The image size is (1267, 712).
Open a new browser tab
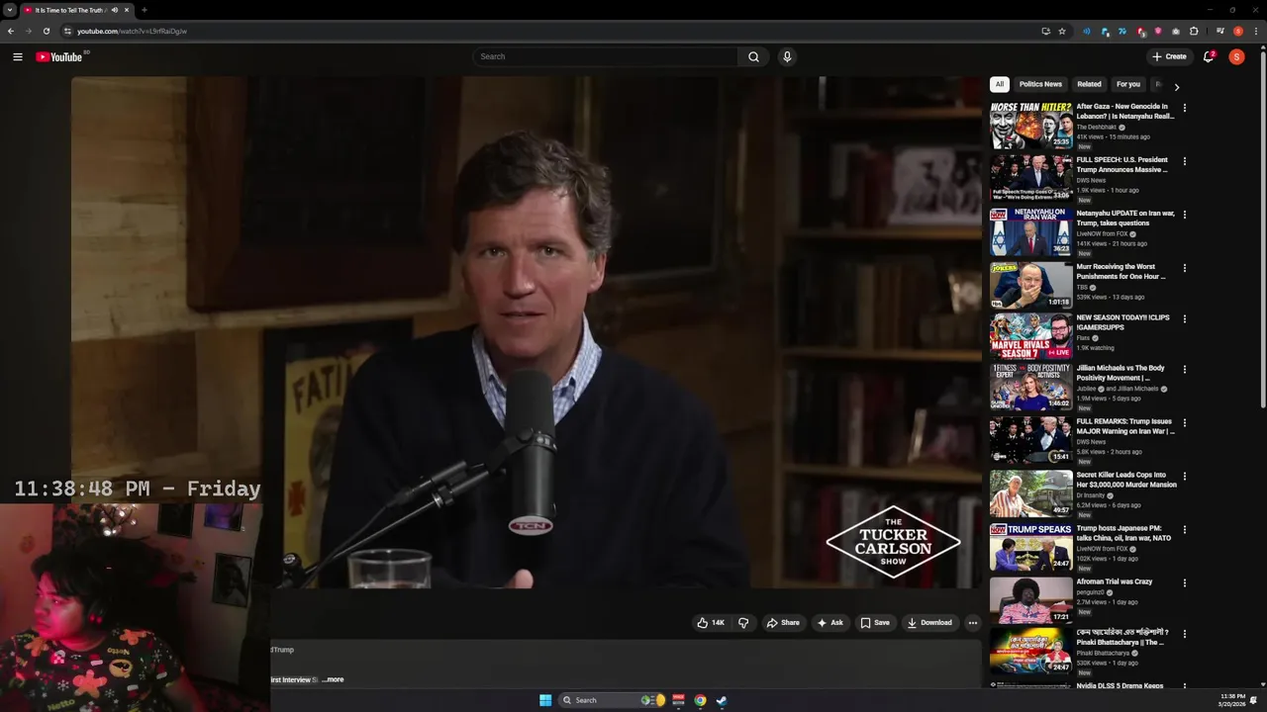pos(144,10)
